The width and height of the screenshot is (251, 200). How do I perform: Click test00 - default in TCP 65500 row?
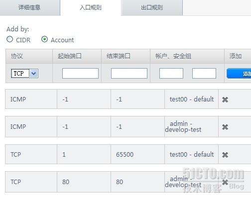[192, 154]
